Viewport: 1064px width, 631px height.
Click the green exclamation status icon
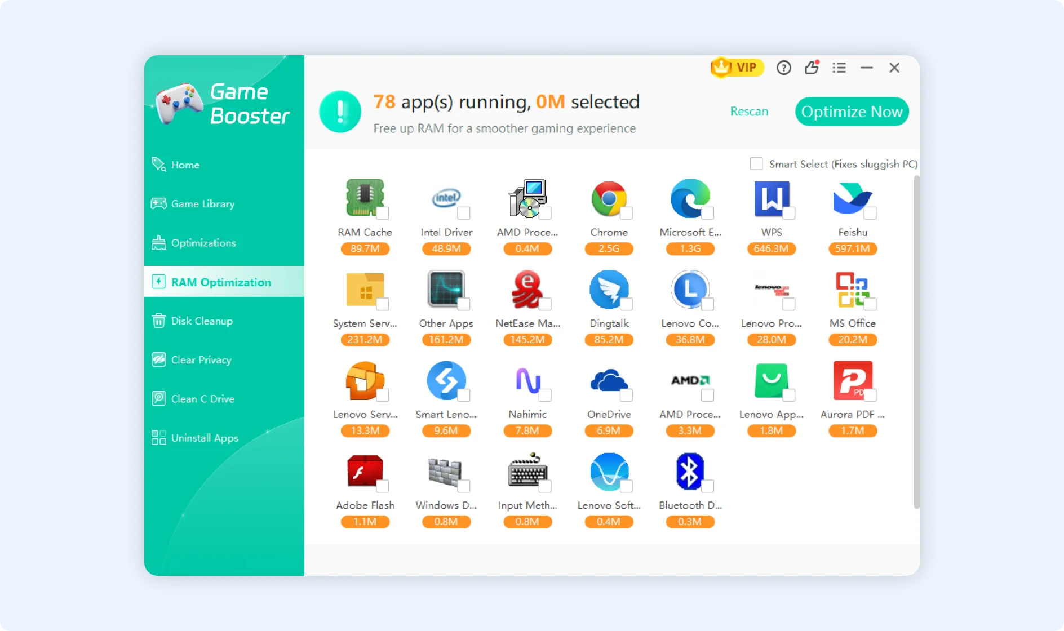(340, 112)
